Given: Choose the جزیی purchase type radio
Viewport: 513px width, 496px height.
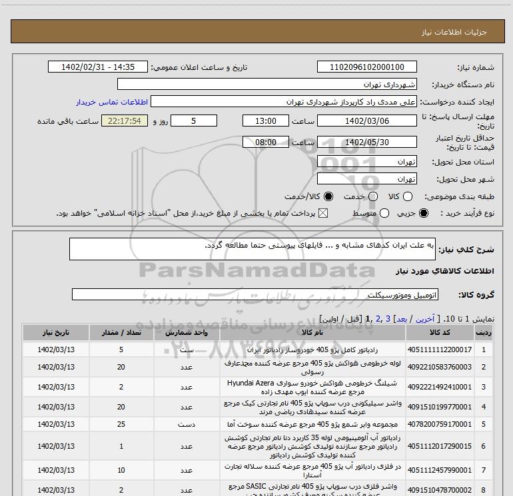Looking at the screenshot, I should pyautogui.click(x=423, y=213).
